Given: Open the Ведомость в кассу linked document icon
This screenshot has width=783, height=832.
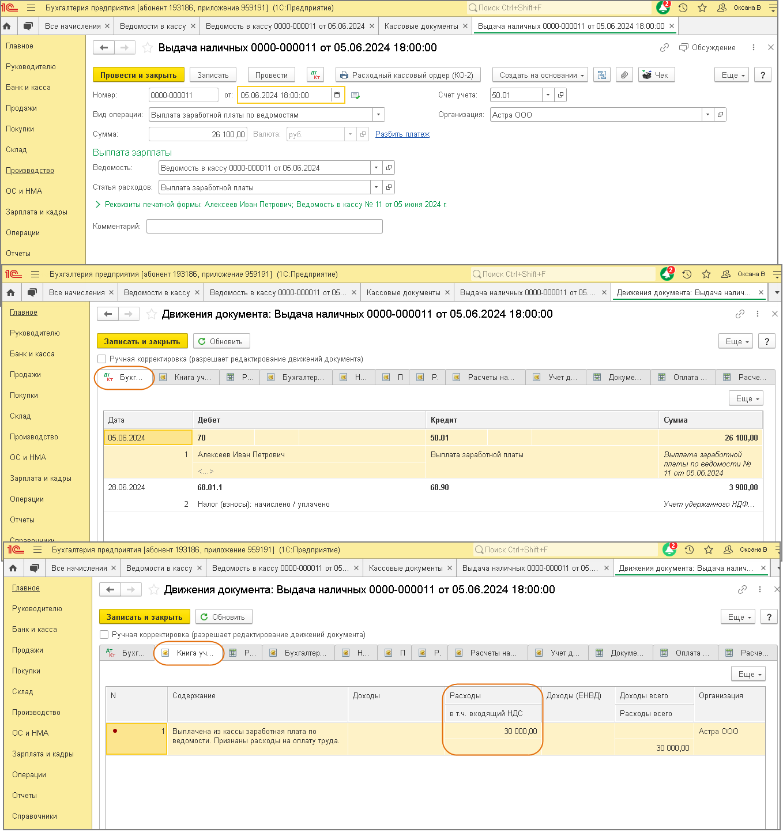Looking at the screenshot, I should pyautogui.click(x=389, y=168).
